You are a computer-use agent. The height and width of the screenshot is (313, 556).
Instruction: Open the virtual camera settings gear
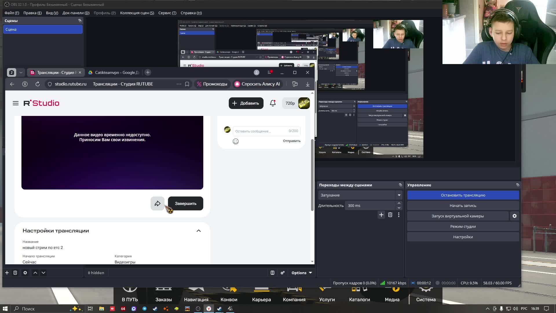coord(515,216)
